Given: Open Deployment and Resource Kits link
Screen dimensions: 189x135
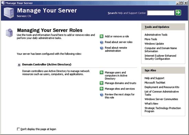Looking at the screenshot, I should click(162, 87).
